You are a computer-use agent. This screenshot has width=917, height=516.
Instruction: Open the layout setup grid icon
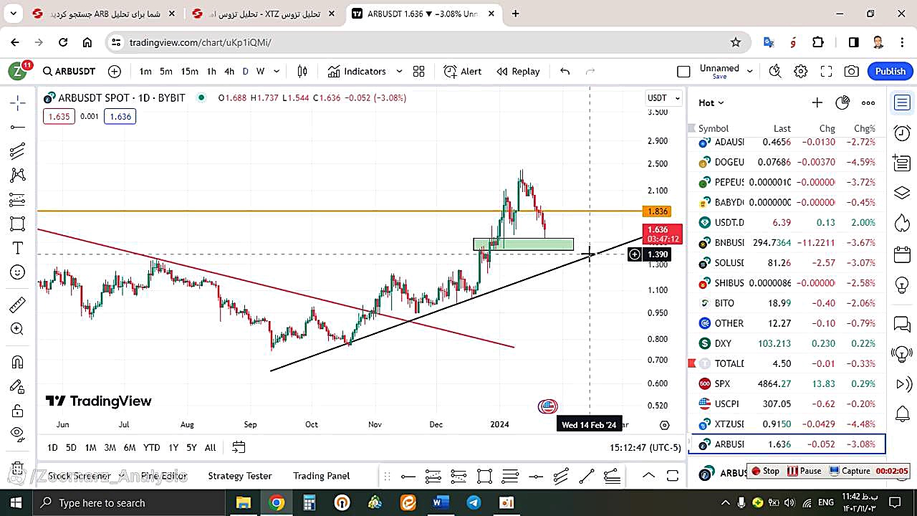419,71
